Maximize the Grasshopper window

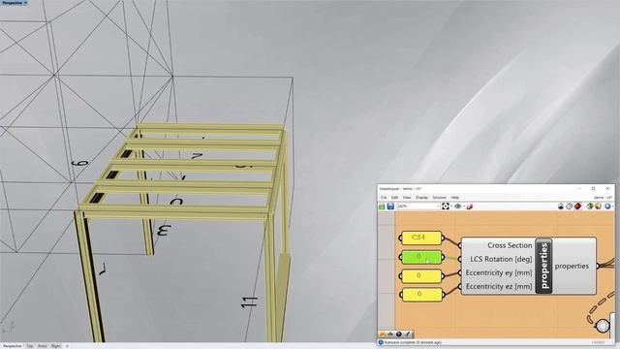[593, 189]
